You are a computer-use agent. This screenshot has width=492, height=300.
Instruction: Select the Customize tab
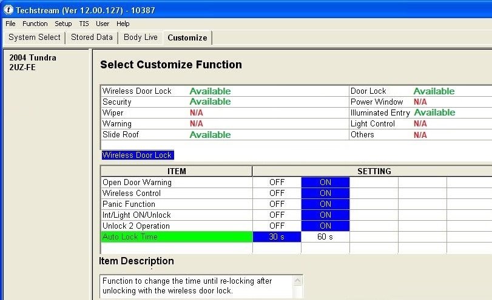(x=187, y=38)
